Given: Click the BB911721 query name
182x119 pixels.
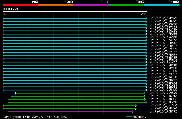Looking at the screenshot, I should [x=11, y=9].
